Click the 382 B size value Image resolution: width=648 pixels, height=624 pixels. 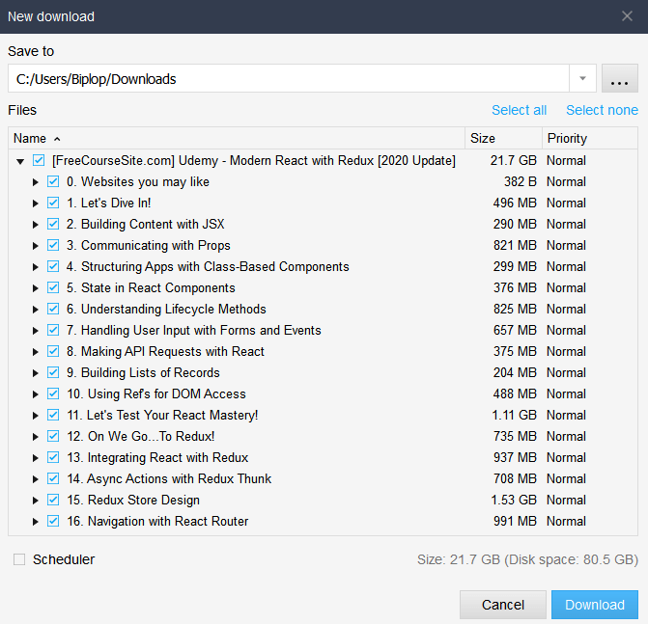click(x=520, y=181)
